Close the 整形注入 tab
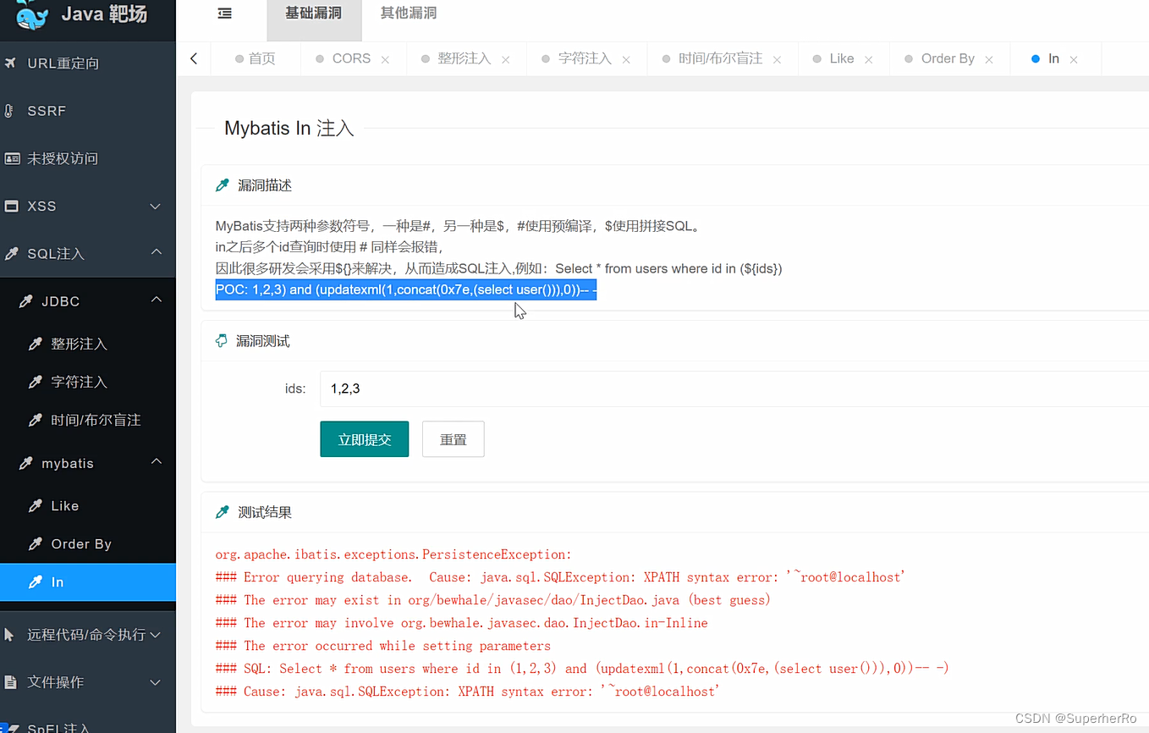 [x=505, y=59]
